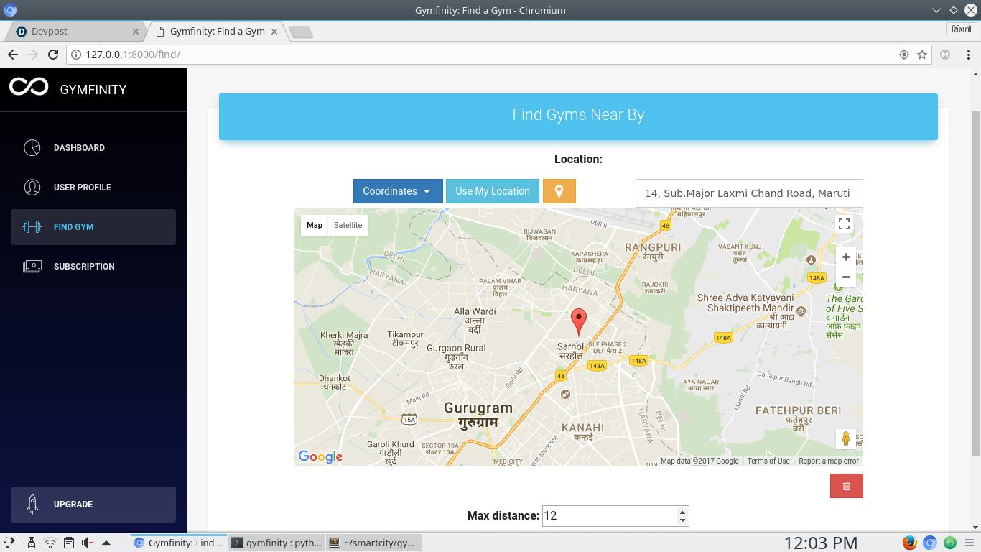Click the window menu icon in title bar
Screen dimensions: 981x552
tap(10, 10)
